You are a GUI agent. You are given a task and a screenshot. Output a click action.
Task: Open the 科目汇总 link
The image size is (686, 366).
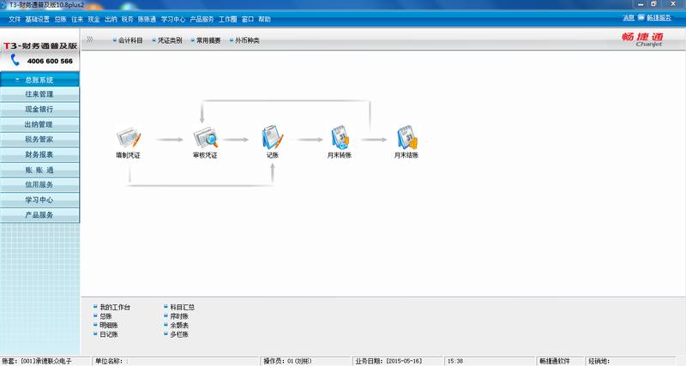click(x=182, y=308)
